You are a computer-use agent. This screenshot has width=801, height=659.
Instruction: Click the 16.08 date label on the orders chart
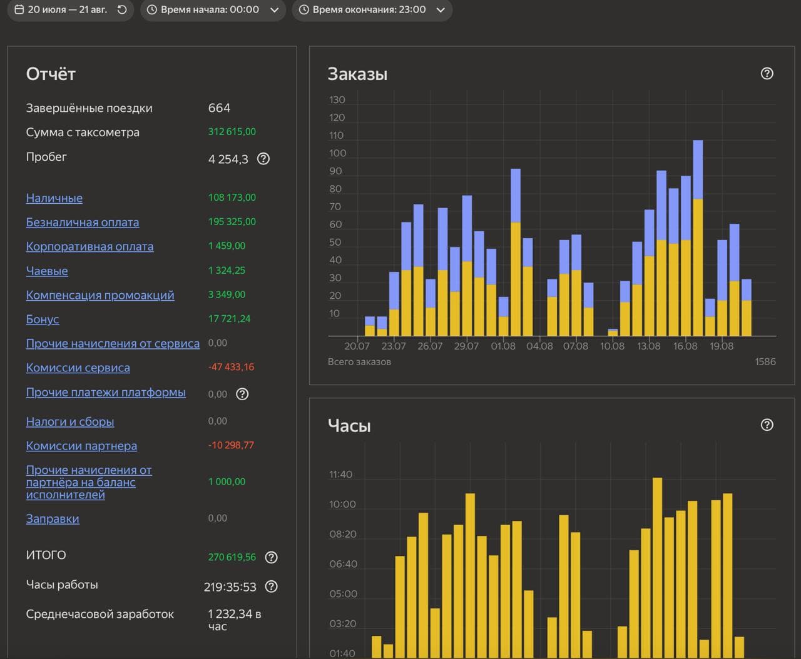pos(685,346)
